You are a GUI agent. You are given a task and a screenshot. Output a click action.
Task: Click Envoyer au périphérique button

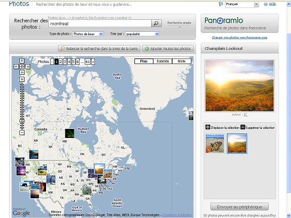239,207
